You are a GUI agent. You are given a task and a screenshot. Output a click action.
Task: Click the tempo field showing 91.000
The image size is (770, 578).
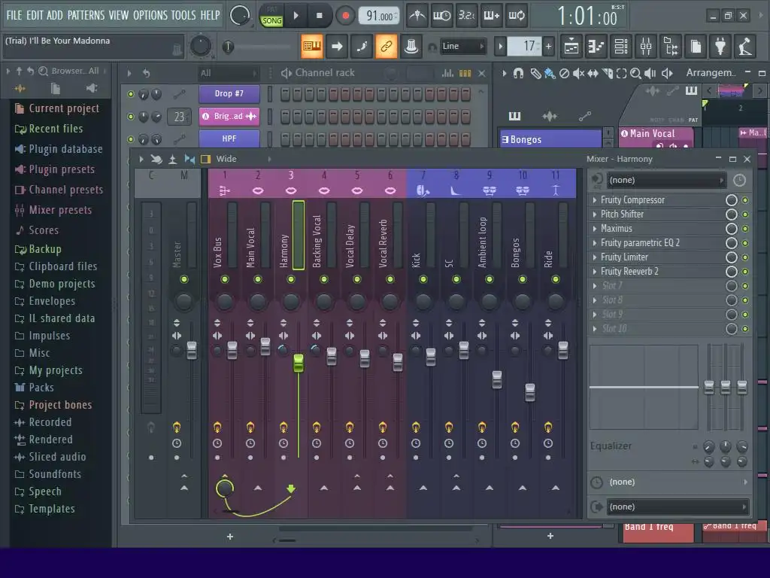(379, 16)
